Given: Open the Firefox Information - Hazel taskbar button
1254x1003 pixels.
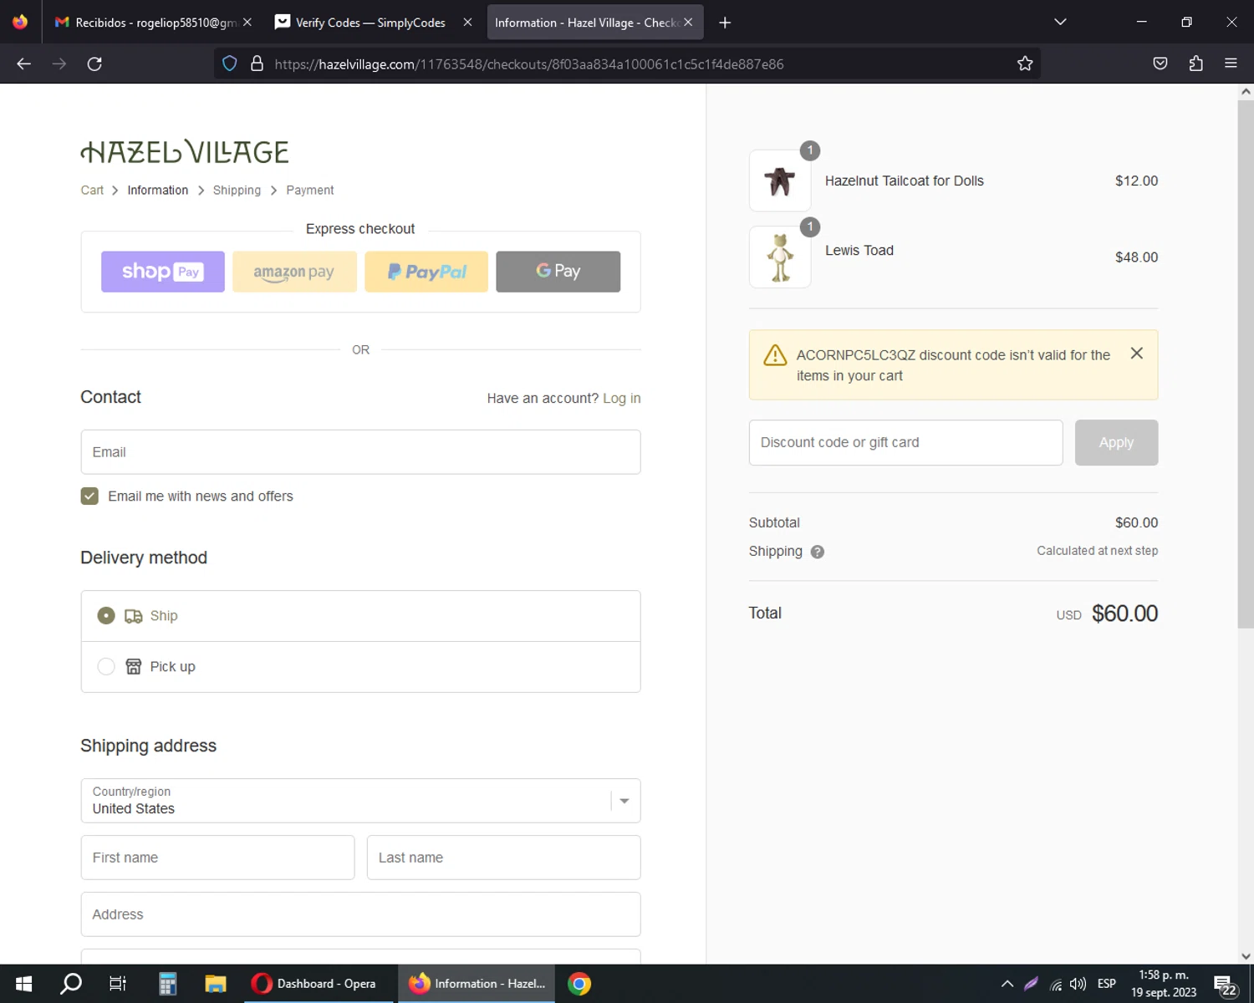Looking at the screenshot, I should tap(478, 984).
